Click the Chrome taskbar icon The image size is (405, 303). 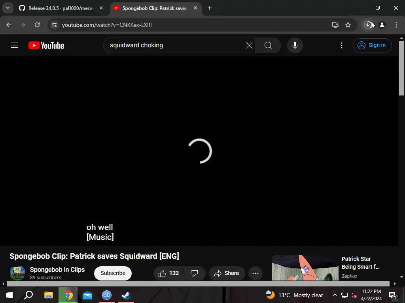point(68,295)
